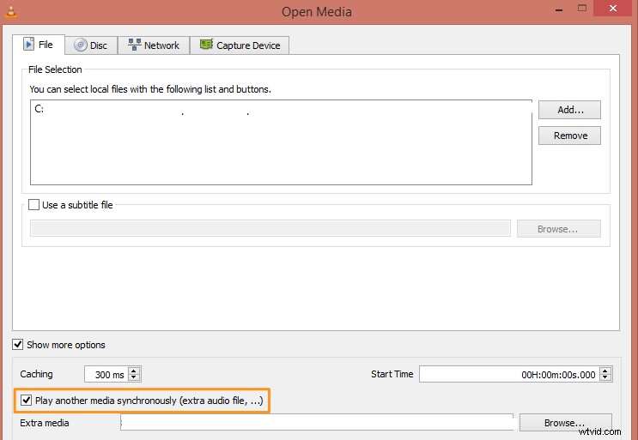The height and width of the screenshot is (440, 638).
Task: Click the Capture Device card icon
Action: [206, 45]
